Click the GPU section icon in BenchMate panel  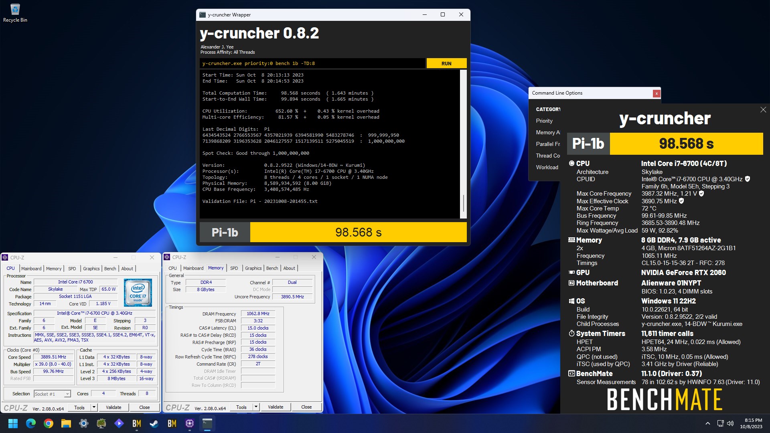(571, 273)
